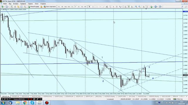Switch to the USDCHF,H1 chart tab
This screenshot has width=188, height=105.
tap(25, 97)
